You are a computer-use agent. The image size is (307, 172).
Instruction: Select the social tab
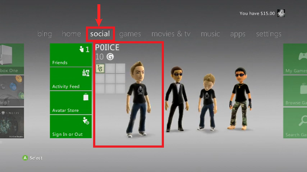point(100,34)
